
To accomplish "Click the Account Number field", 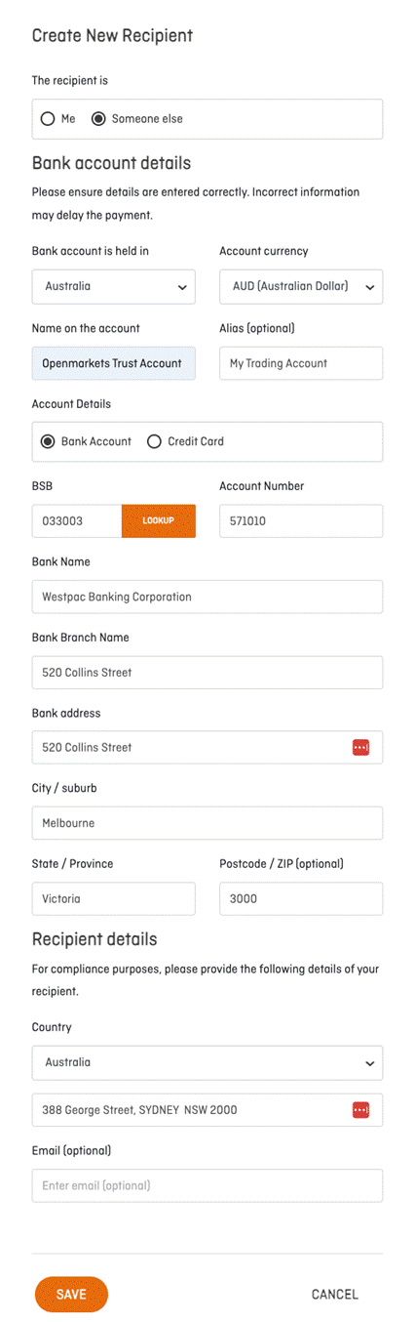I will [301, 520].
